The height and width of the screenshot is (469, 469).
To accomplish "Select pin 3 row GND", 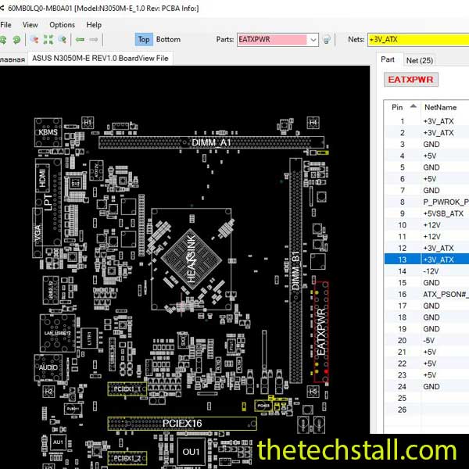I will pos(427,144).
